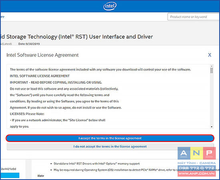The height and width of the screenshot is (180, 220).
Task: Click the license agreement scrollbar thumb
Action: pos(212,70)
